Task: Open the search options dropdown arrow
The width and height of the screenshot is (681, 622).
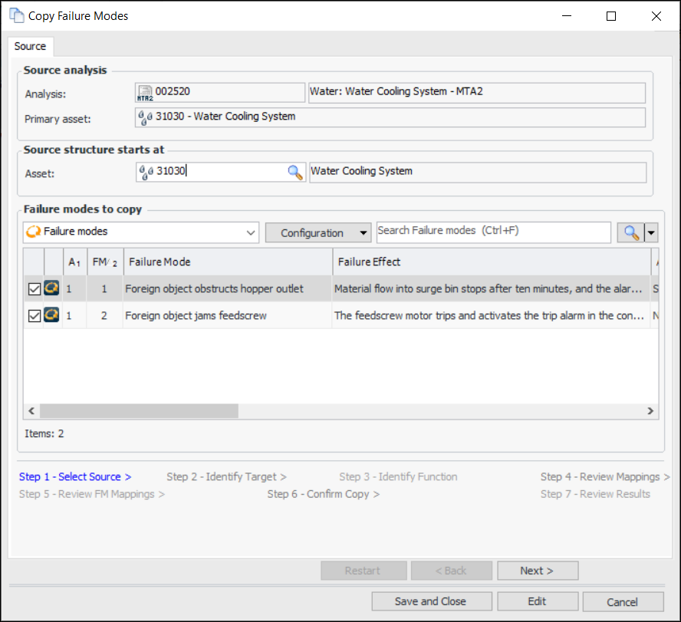Action: (x=652, y=232)
